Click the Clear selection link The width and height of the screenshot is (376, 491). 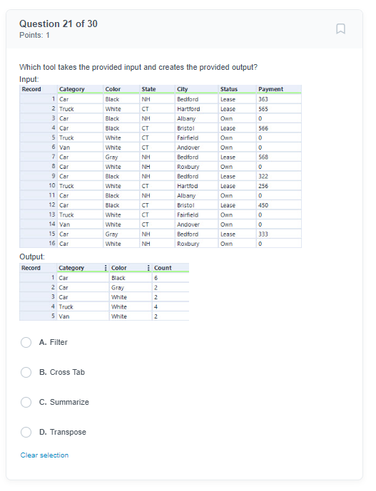(x=44, y=455)
